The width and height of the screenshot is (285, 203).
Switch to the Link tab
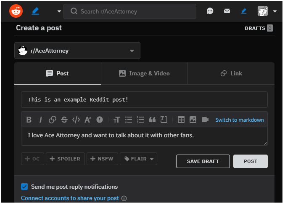(x=231, y=73)
